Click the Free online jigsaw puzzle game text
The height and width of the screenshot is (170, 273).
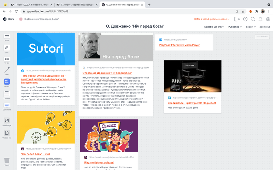[x=183, y=108]
